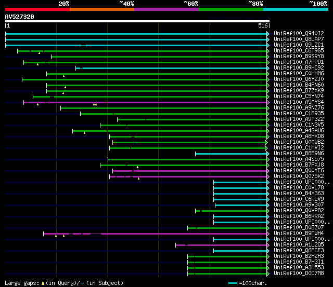
Task: Click the yellow gap marker below C6T9G5 bar
Action: [40, 53]
